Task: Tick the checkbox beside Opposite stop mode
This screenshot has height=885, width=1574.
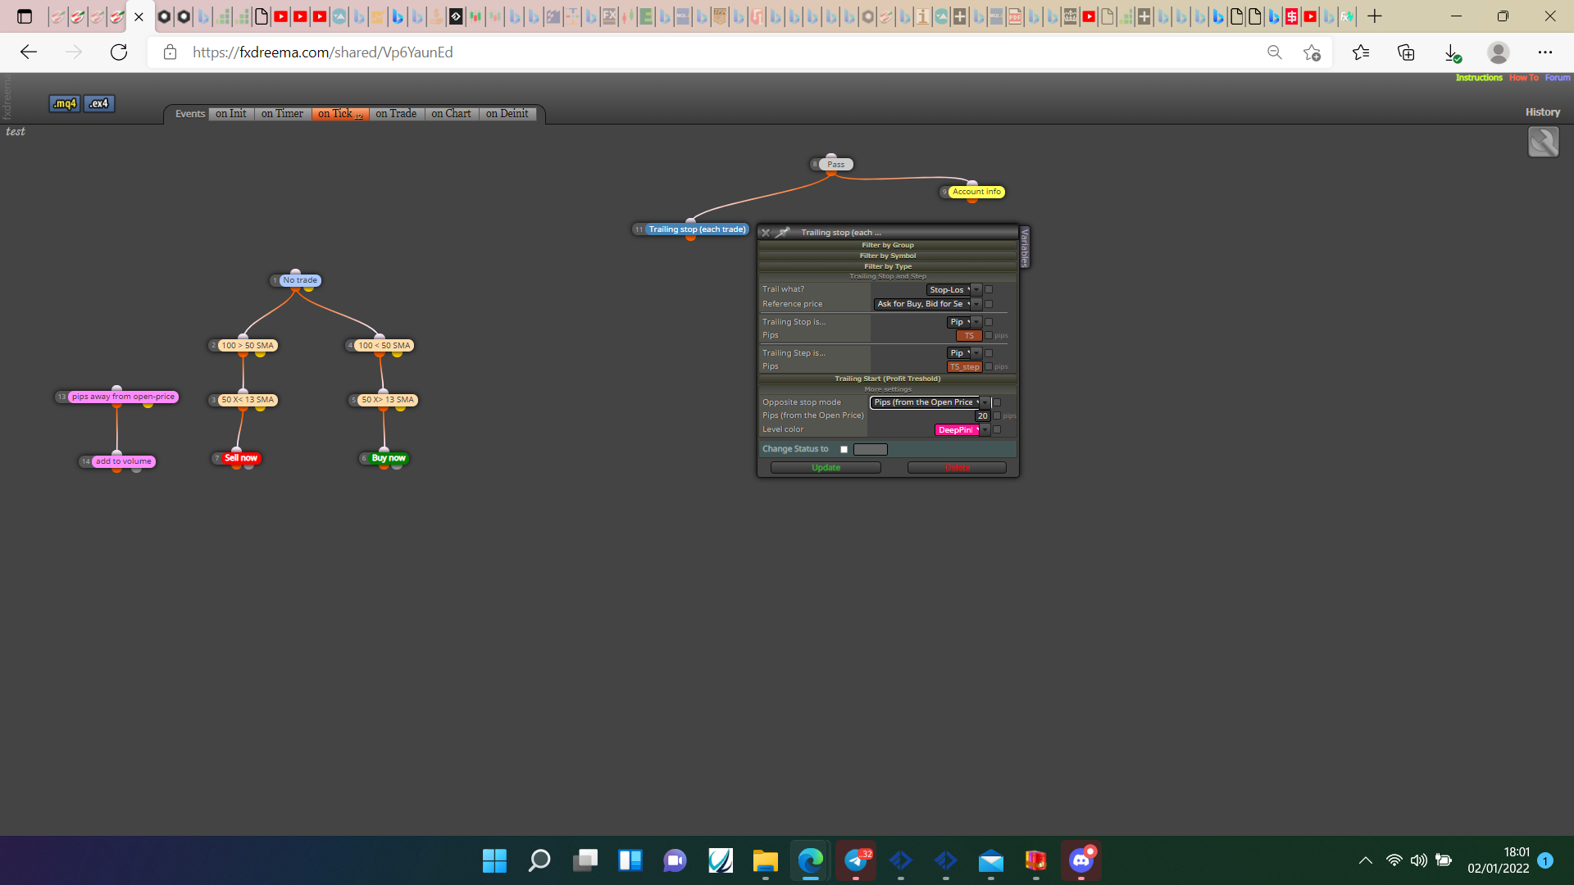Action: (x=997, y=402)
